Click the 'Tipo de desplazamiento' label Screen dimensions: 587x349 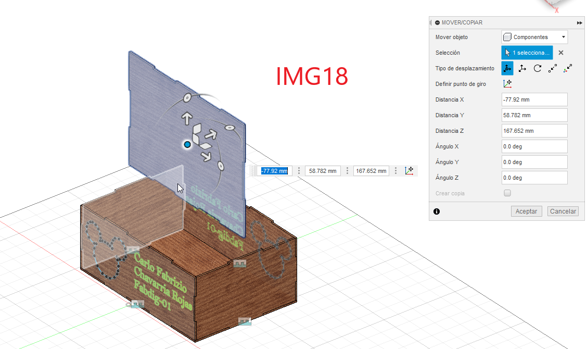pyautogui.click(x=465, y=68)
